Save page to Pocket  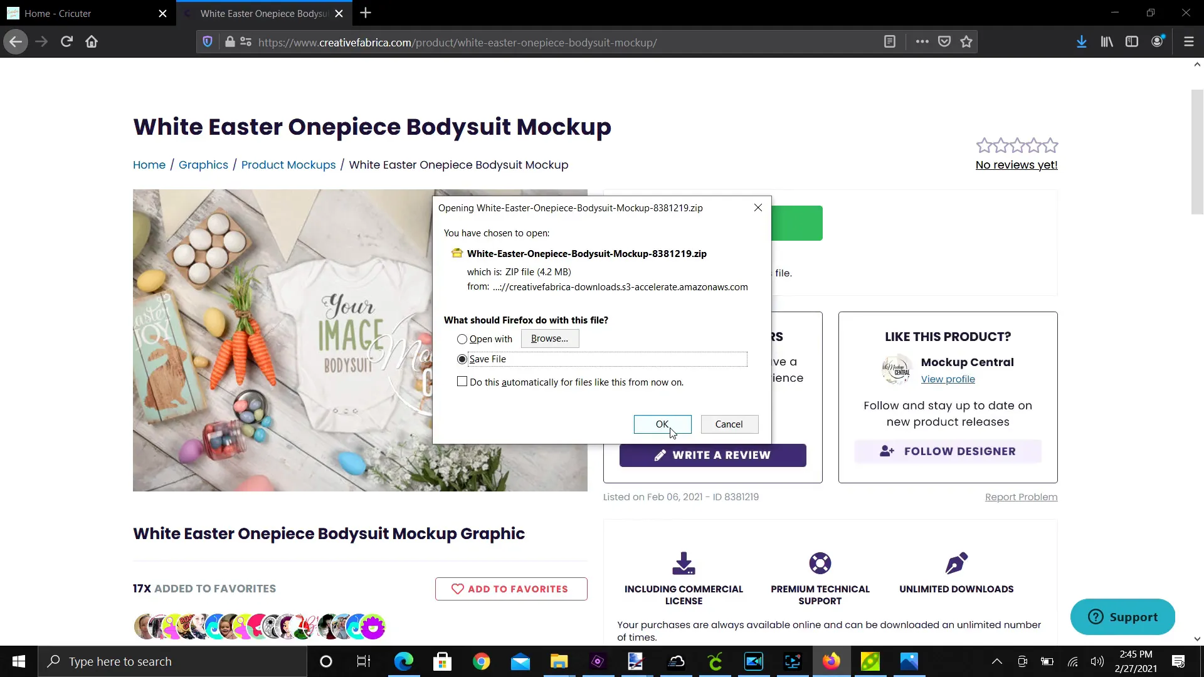click(x=944, y=41)
